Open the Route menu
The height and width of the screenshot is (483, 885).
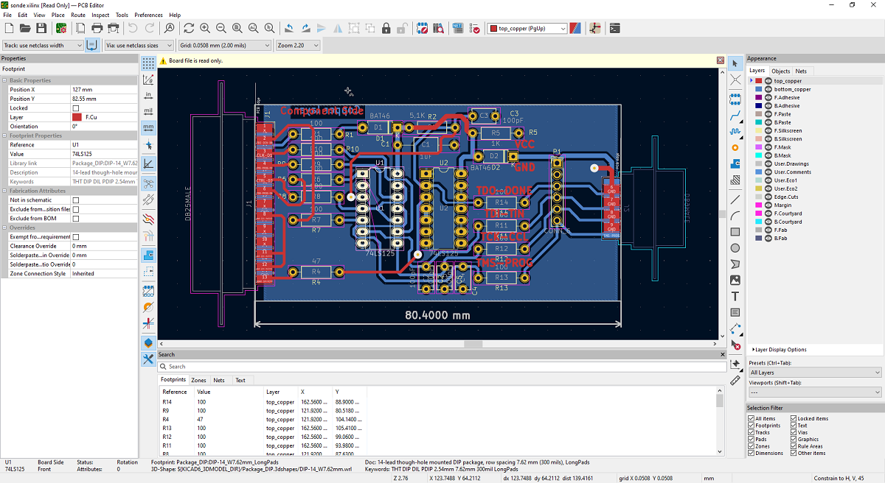(x=77, y=15)
